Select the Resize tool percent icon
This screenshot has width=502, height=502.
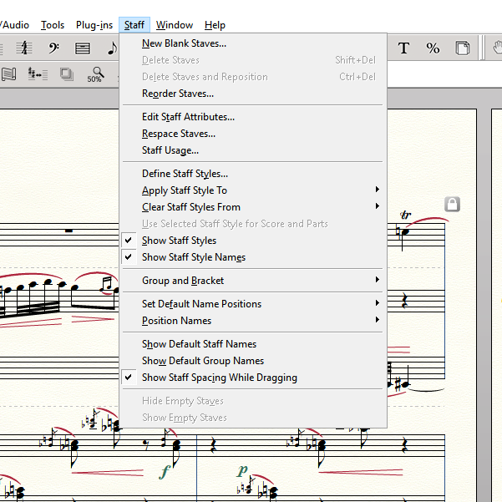tap(433, 48)
